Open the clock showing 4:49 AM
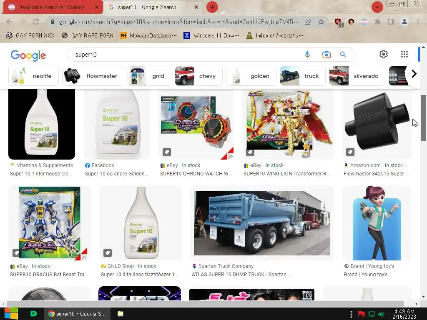This screenshot has height=320, width=427. pos(404,314)
